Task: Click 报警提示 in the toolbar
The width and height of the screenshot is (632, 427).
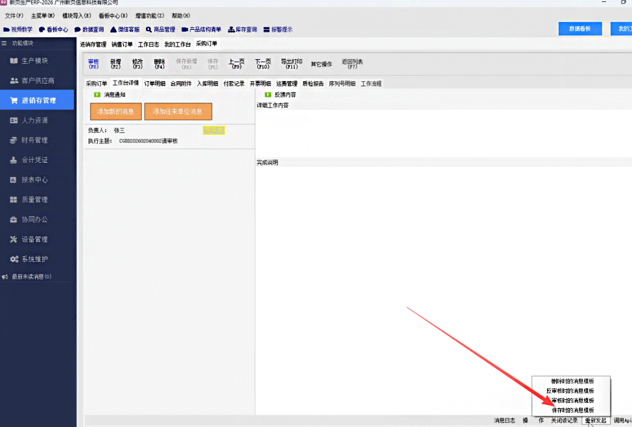Action: [277, 29]
